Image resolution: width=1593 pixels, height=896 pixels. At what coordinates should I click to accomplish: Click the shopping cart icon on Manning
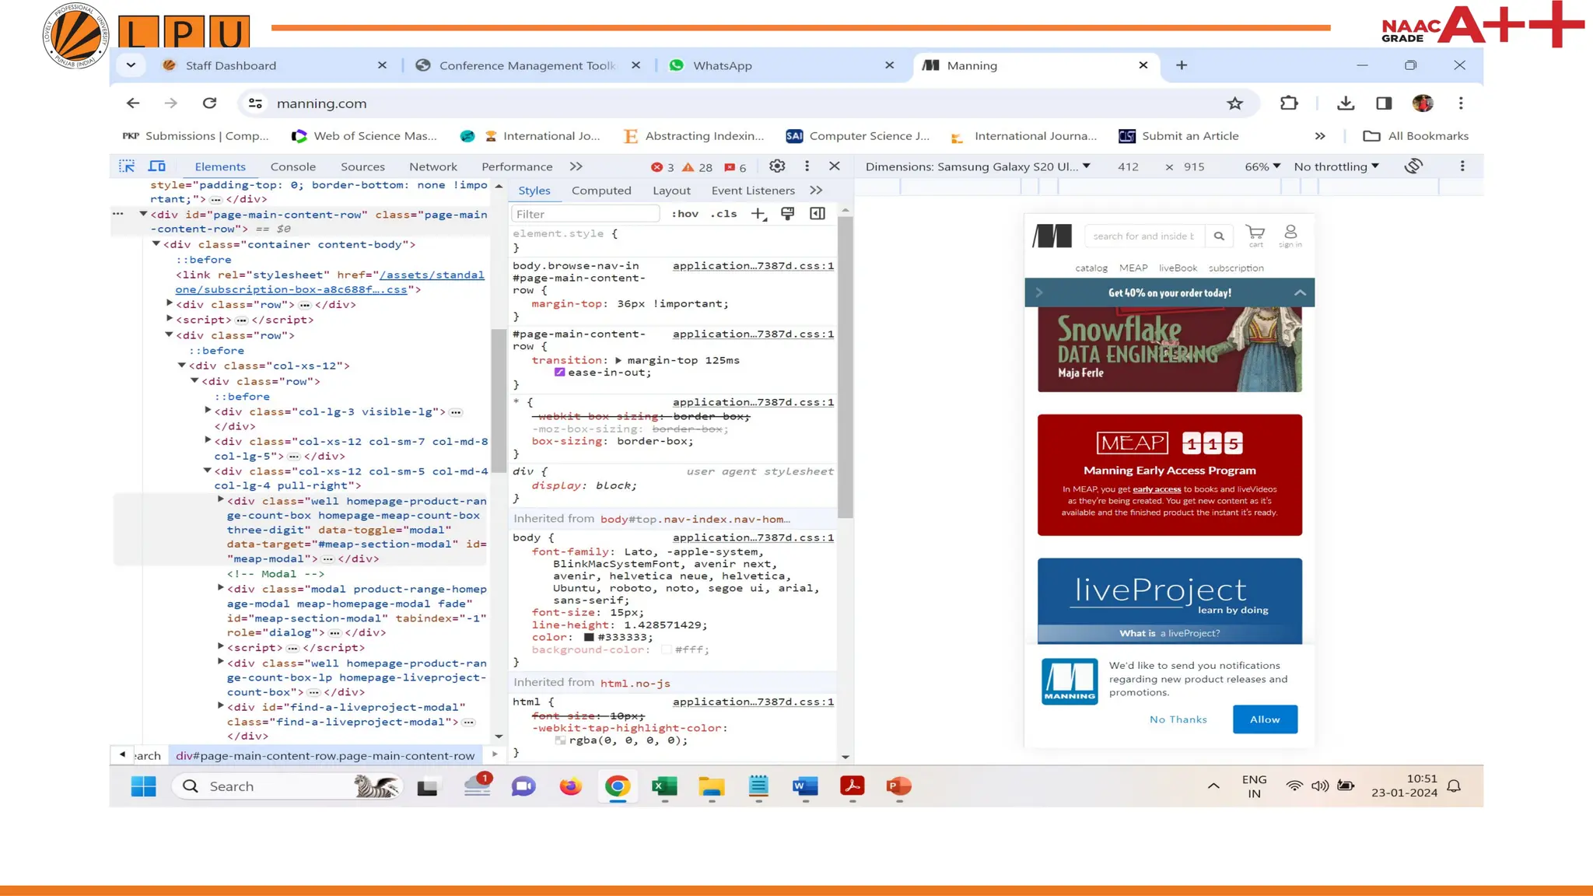[x=1255, y=233]
